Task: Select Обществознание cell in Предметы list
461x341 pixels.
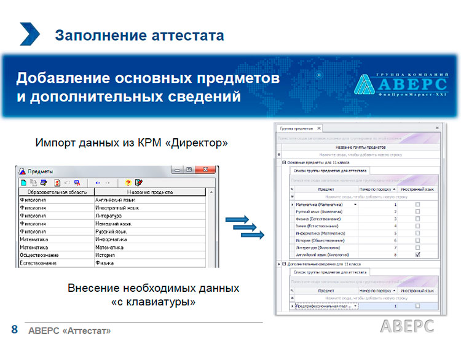Action: point(57,255)
